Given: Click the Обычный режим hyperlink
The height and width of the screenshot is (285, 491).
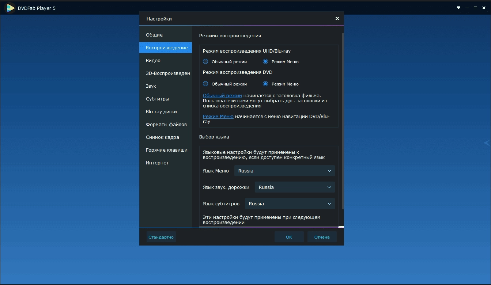Looking at the screenshot, I should pos(222,95).
